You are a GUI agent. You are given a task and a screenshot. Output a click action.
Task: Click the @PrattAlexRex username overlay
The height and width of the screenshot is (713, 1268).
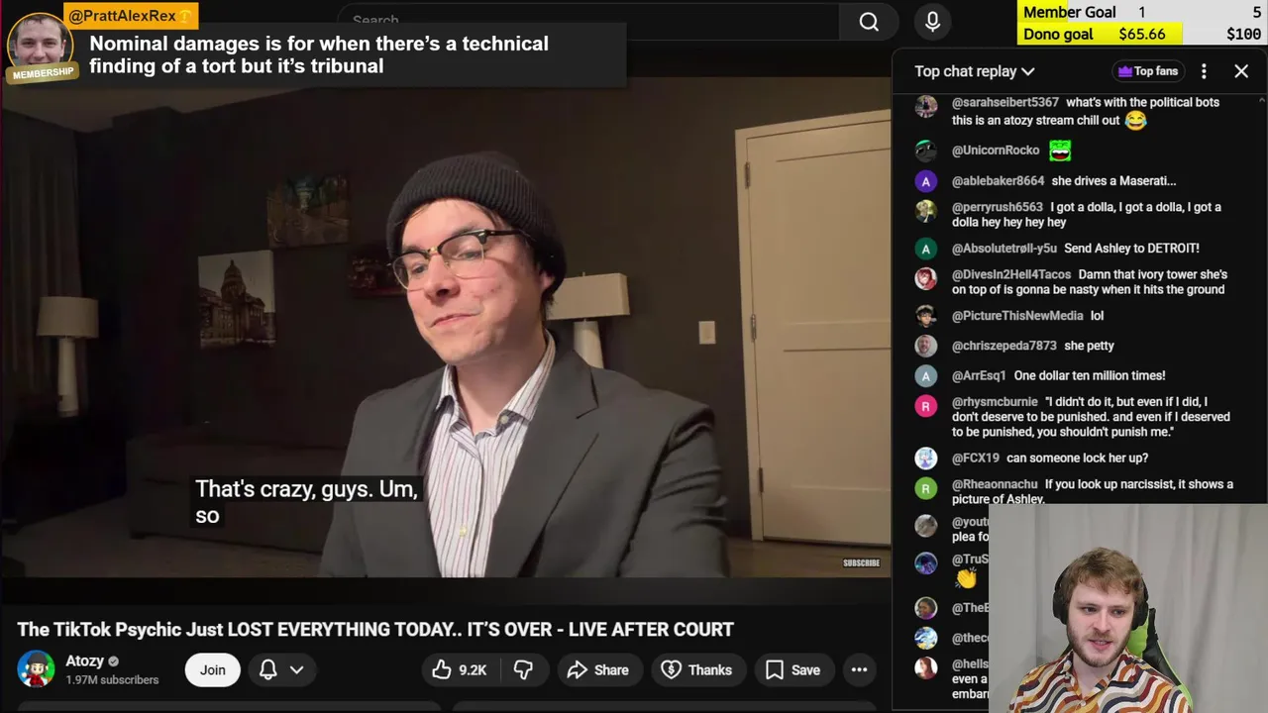[x=130, y=16]
